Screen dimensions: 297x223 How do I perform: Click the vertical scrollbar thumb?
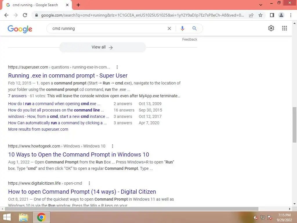pyautogui.click(x=294, y=125)
